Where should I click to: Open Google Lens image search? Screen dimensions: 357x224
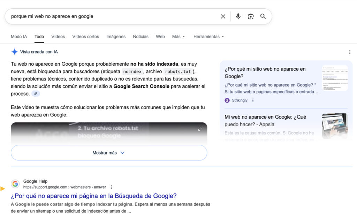(251, 16)
